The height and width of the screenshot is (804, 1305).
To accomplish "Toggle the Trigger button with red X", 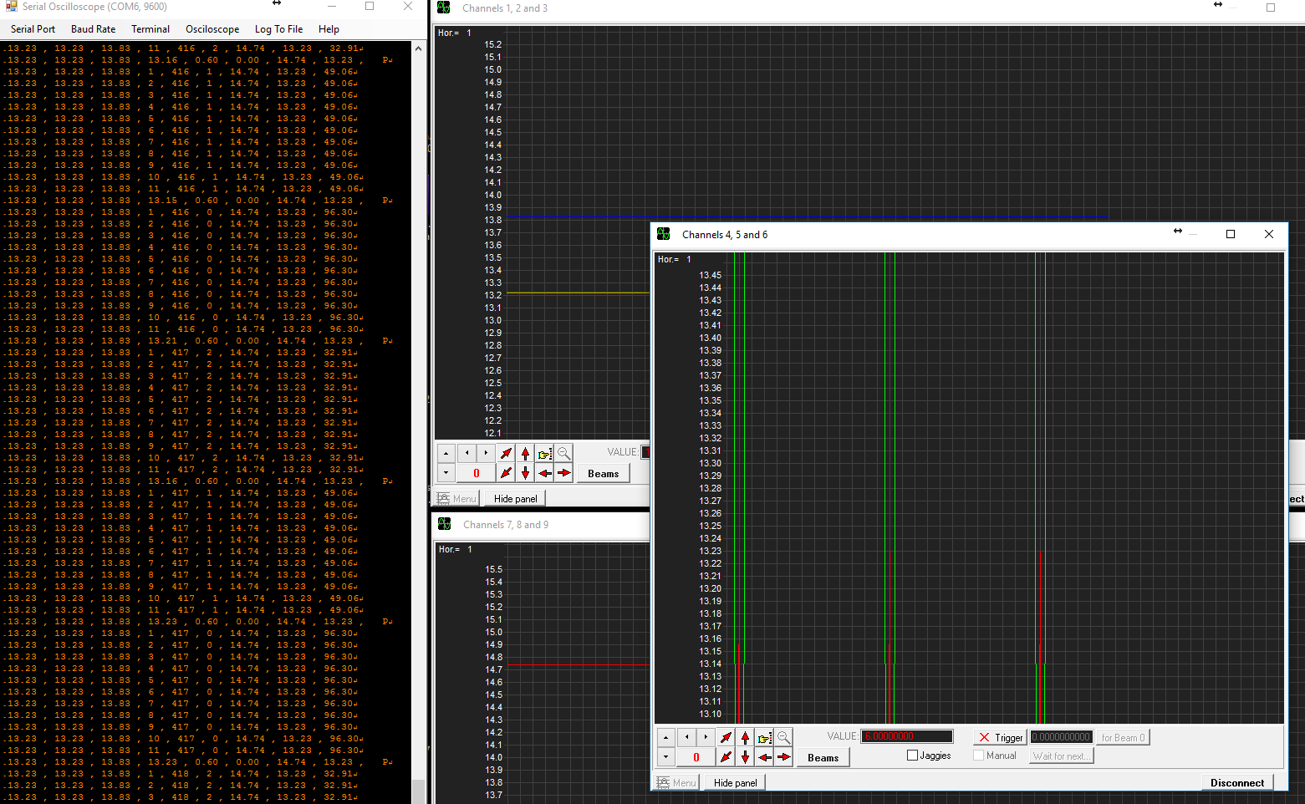I will (1000, 737).
